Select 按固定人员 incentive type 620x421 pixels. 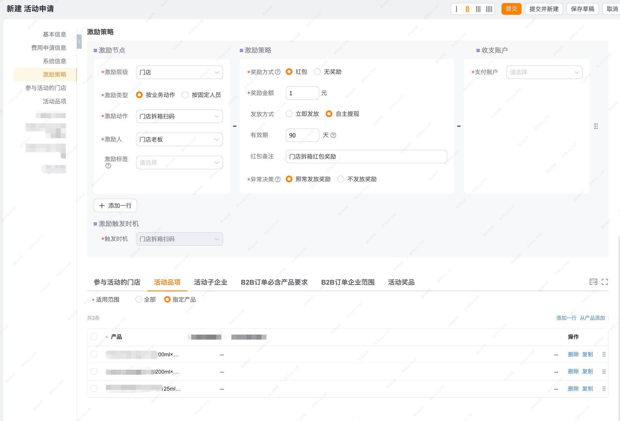click(185, 95)
